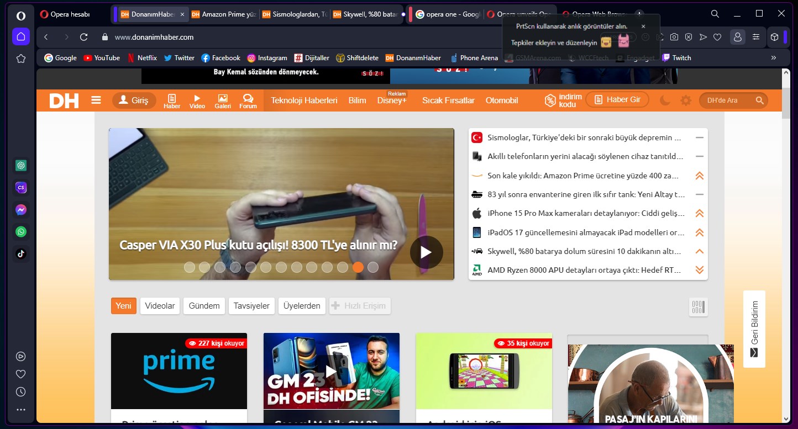This screenshot has width=798, height=429.
Task: Open sidebar three-dots setup menu
Action: point(21,410)
